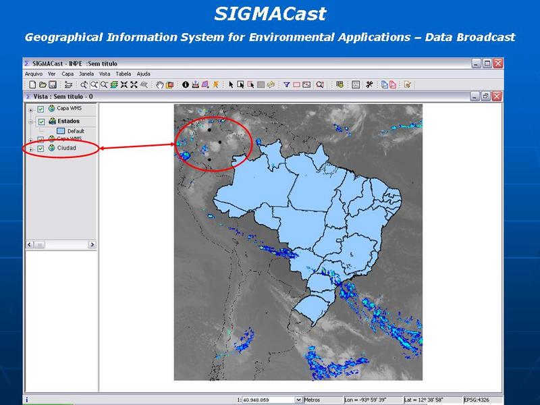
Task: Select the Estados layer name
Action: (x=69, y=121)
